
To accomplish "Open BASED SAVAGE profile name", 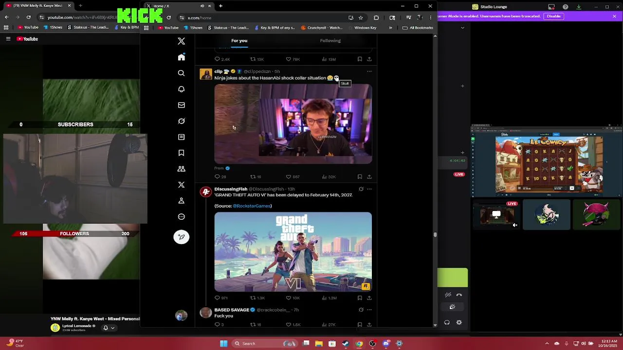I will pyautogui.click(x=232, y=310).
